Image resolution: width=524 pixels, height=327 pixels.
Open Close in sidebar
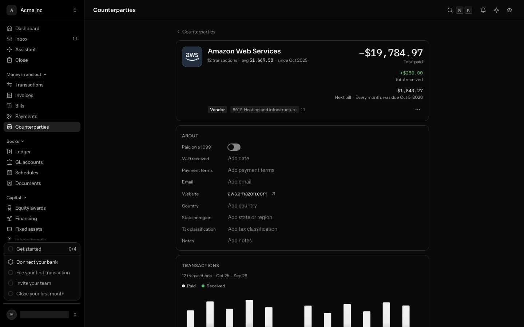(x=42, y=60)
